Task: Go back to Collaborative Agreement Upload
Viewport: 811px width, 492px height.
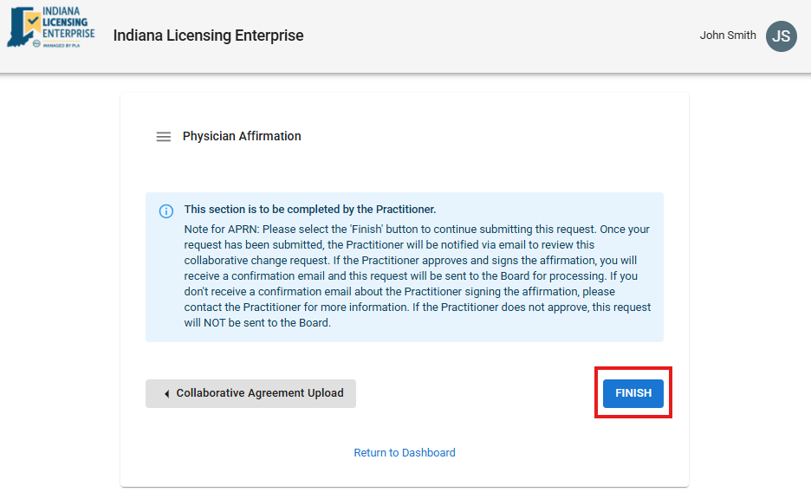Action: 250,393
